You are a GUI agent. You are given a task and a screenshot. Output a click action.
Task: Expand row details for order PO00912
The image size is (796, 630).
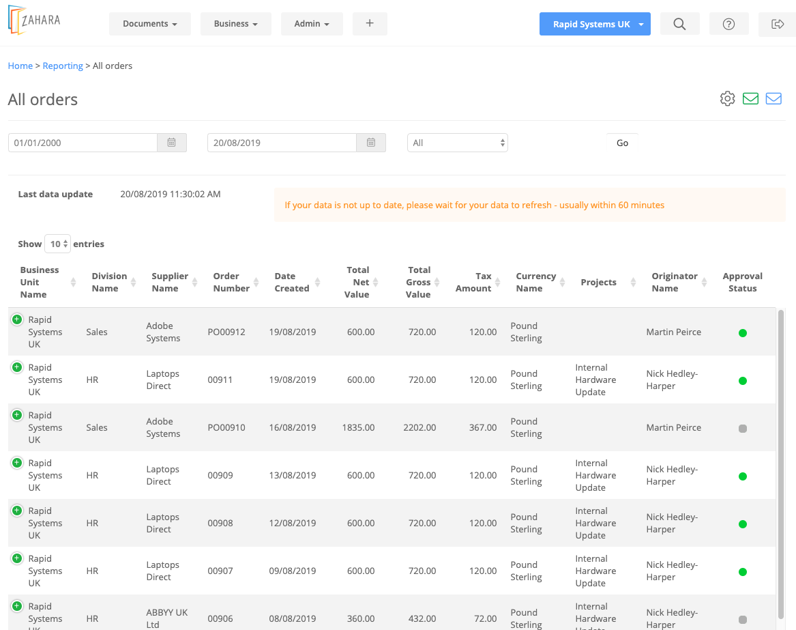tap(17, 319)
